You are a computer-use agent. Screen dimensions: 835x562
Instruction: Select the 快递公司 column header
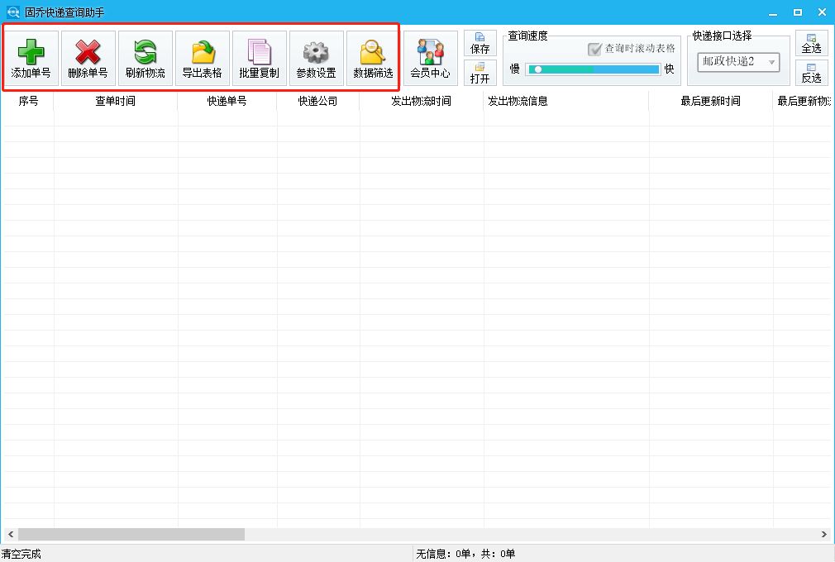tap(318, 100)
